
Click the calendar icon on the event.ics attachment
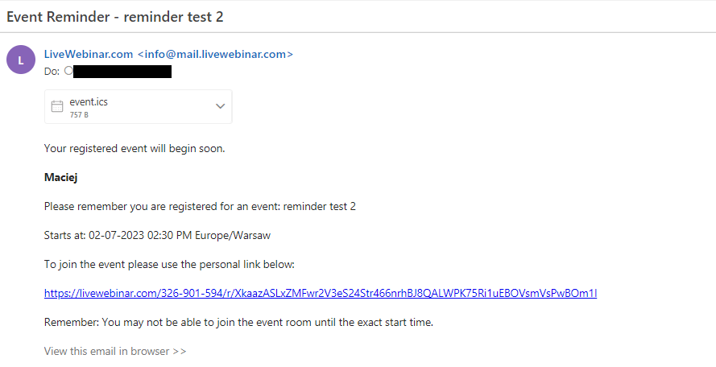click(57, 106)
